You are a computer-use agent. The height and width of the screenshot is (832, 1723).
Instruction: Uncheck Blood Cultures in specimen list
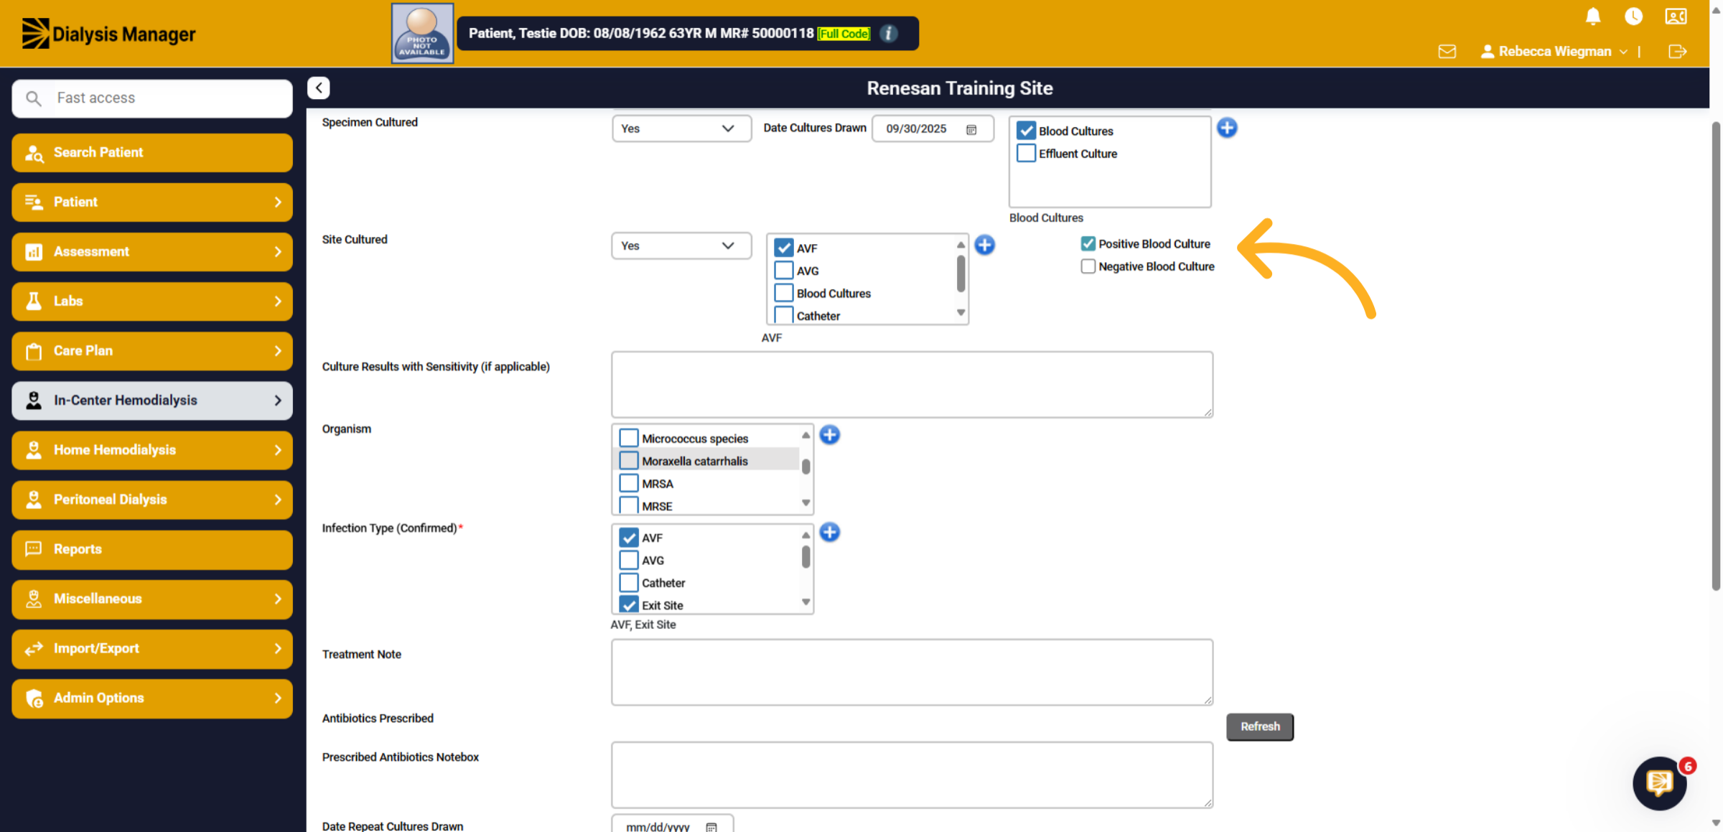coord(1026,131)
